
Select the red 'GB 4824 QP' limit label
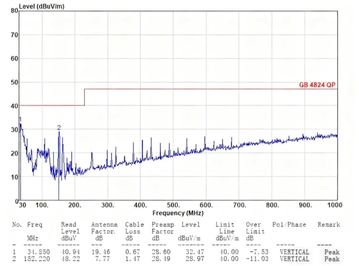click(317, 85)
